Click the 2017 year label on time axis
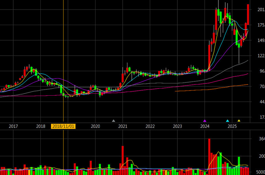The image size is (265, 175). coord(13,126)
